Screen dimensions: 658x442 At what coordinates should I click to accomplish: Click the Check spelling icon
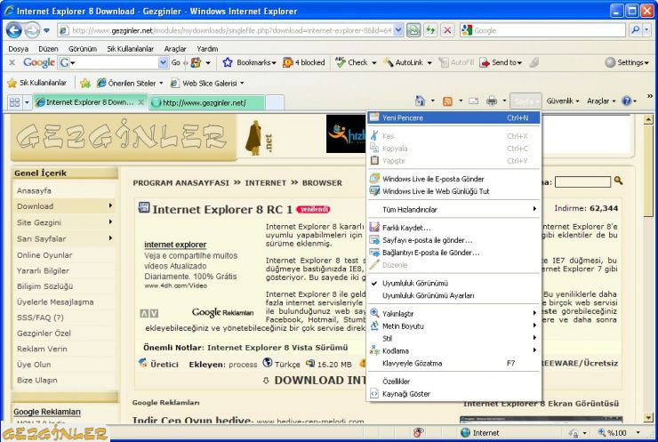click(x=340, y=62)
